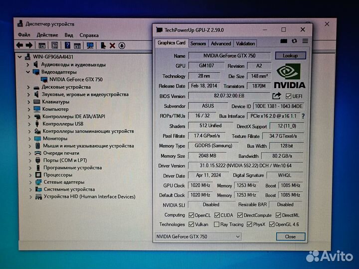Click the NVIDIA logo in GPU-Z
The width and height of the screenshot is (359, 269).
(290, 76)
